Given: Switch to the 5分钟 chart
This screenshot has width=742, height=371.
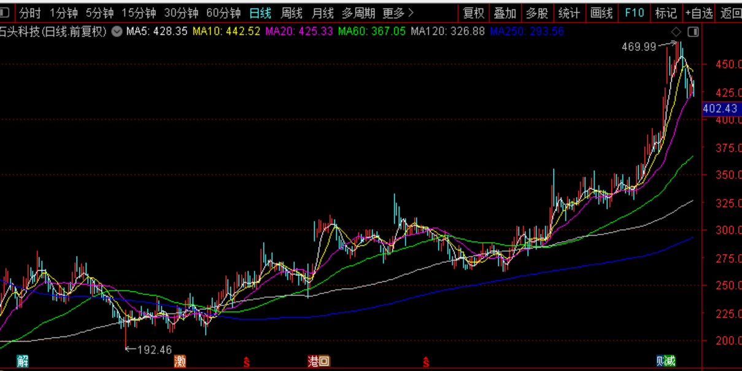Looking at the screenshot, I should pos(99,13).
